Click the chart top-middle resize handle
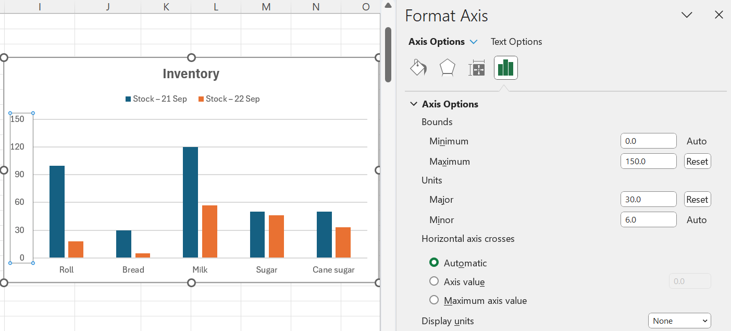This screenshot has width=731, height=331. (191, 57)
